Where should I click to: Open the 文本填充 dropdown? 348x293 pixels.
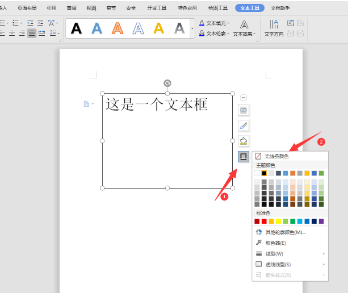click(x=214, y=23)
